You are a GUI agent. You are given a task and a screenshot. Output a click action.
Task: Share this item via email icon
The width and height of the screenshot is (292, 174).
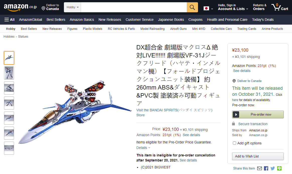[259, 168]
